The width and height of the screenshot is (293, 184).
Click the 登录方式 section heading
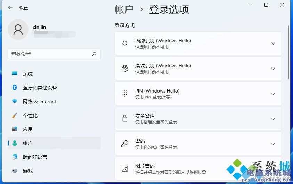pyautogui.click(x=125, y=25)
